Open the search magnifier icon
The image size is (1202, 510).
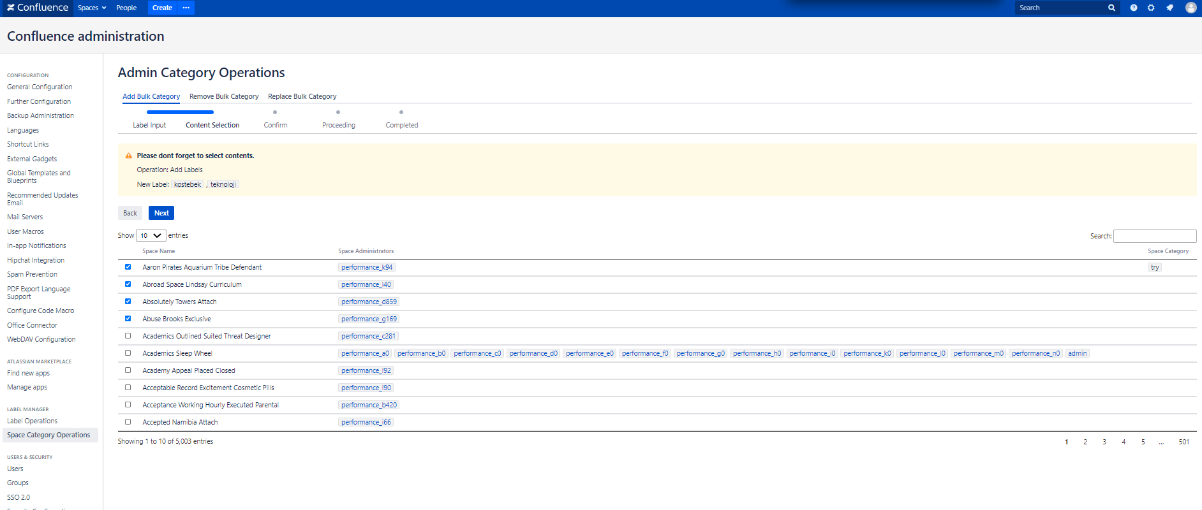[x=1111, y=8]
